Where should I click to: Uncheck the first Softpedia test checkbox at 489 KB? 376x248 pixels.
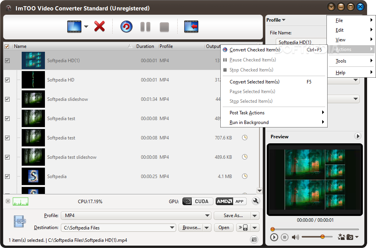coord(7,119)
